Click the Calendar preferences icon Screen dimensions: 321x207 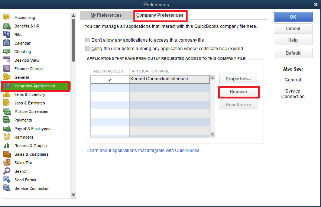point(7,43)
